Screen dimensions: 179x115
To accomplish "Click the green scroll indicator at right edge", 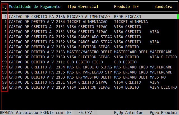I will pyautogui.click(x=178, y=17).
